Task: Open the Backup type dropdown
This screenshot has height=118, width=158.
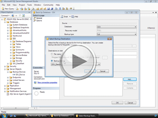Action: [x=117, y=34]
